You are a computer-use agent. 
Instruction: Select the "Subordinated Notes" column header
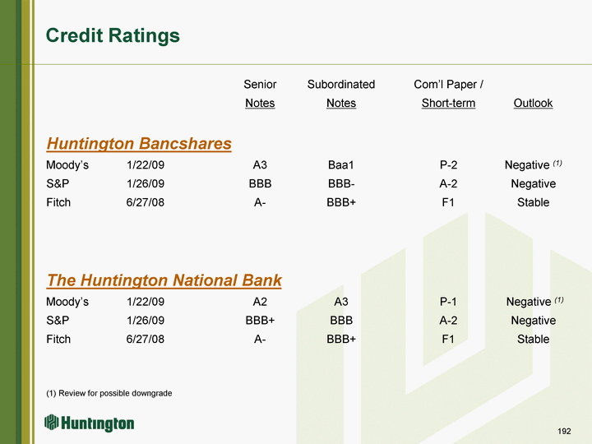[x=341, y=94]
